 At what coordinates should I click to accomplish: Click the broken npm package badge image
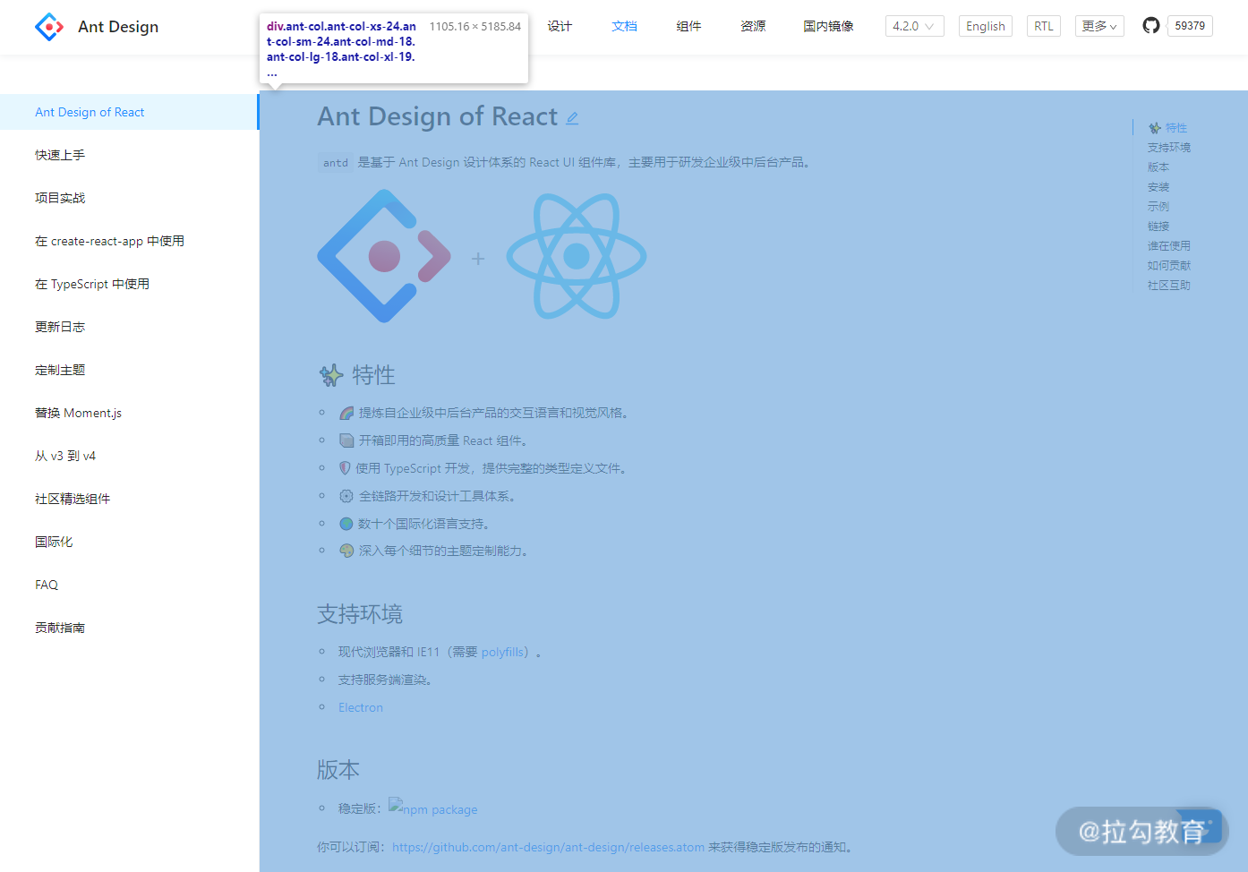433,808
